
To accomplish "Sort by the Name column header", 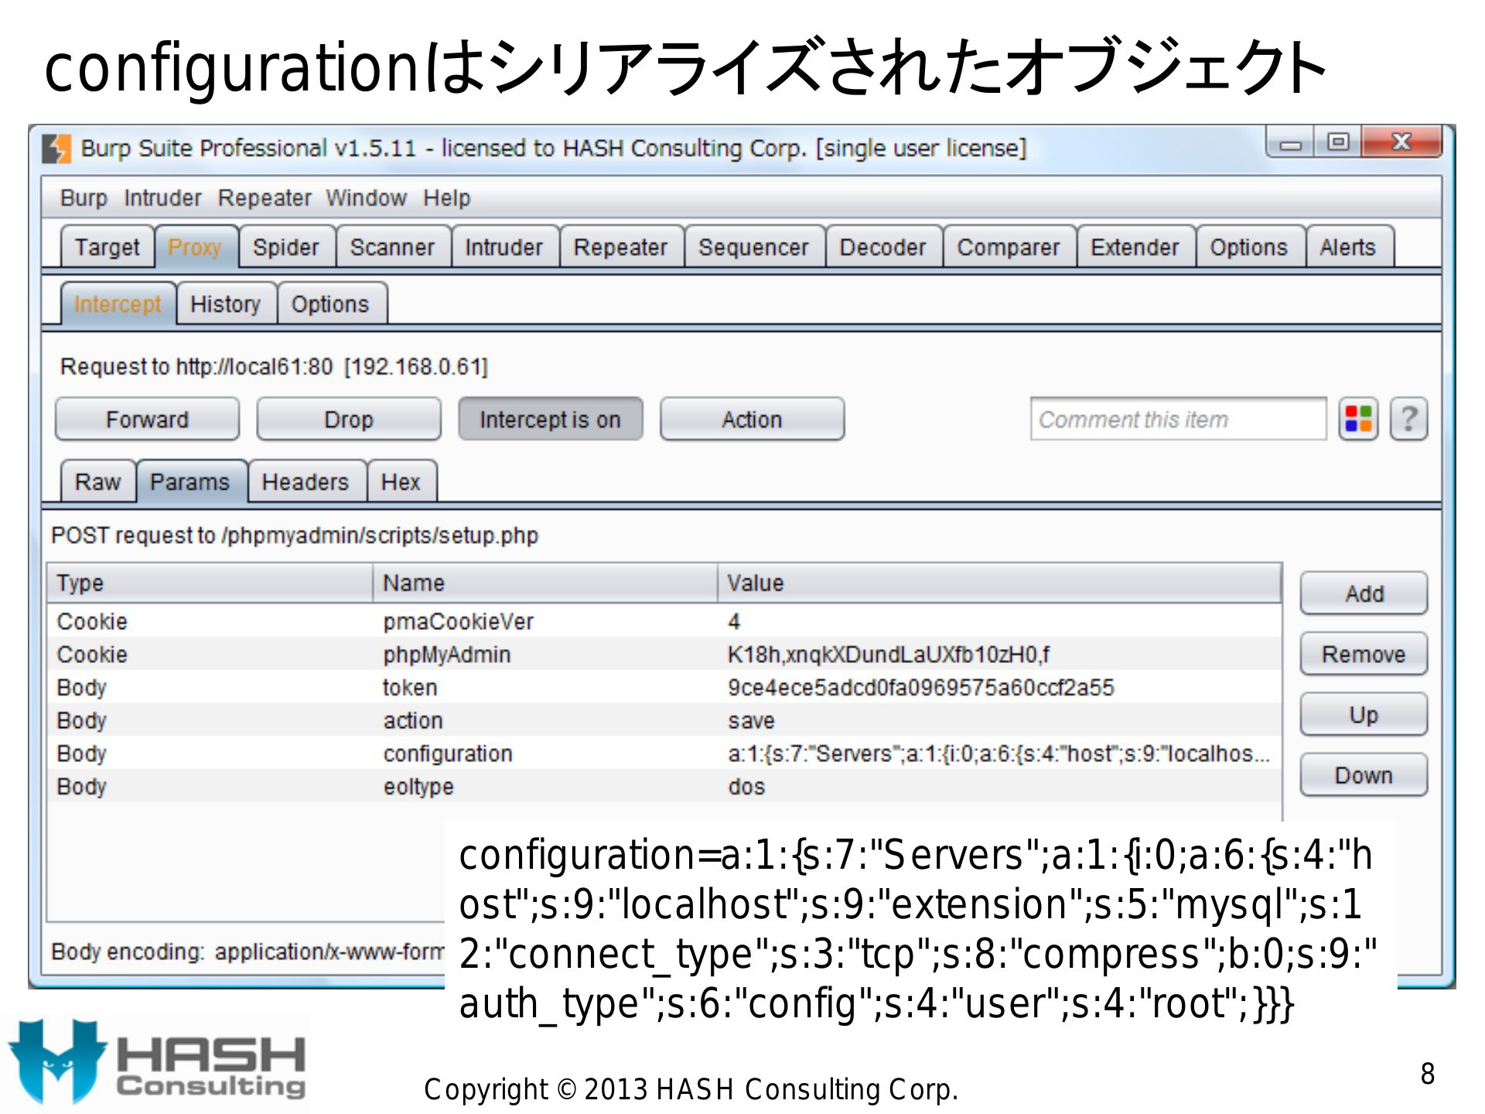I will [545, 583].
